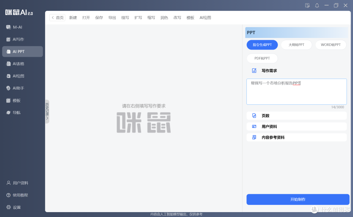
Task: Expand the 内容参考资料 section
Action: pyautogui.click(x=296, y=137)
